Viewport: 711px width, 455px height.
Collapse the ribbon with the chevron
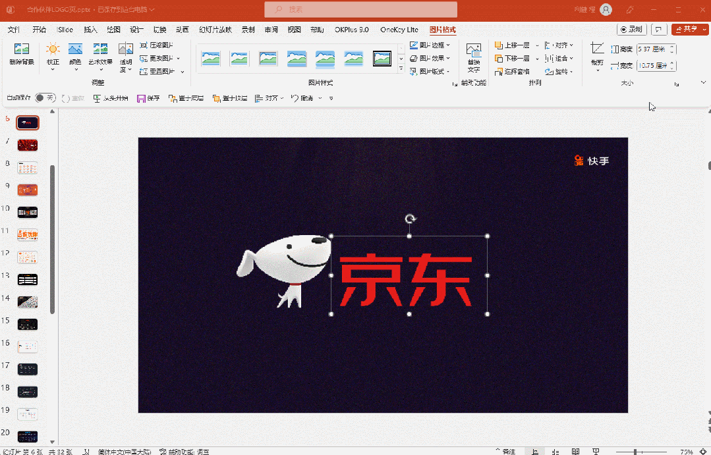pos(703,82)
